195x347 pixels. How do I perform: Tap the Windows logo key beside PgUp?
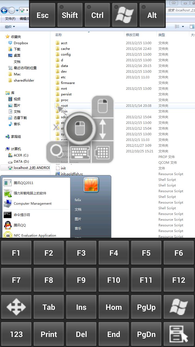(x=179, y=307)
